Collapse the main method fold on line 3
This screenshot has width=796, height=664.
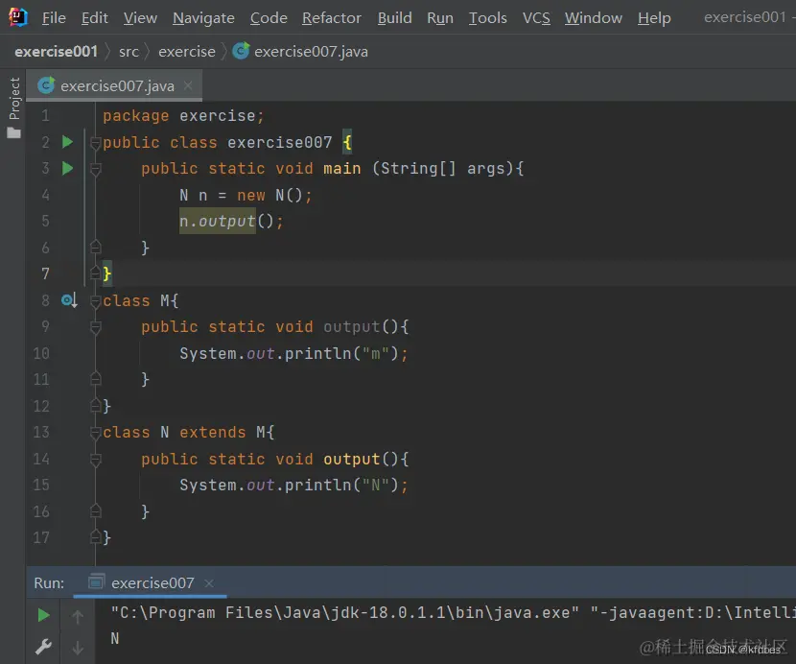click(95, 169)
